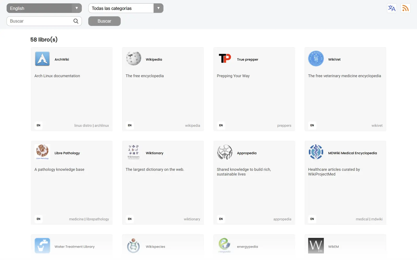The image size is (417, 260).
Task: Open the UI language translation icon
Action: (392, 8)
